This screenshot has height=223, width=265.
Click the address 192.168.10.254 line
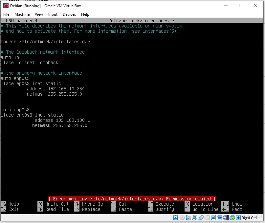coord(56,89)
